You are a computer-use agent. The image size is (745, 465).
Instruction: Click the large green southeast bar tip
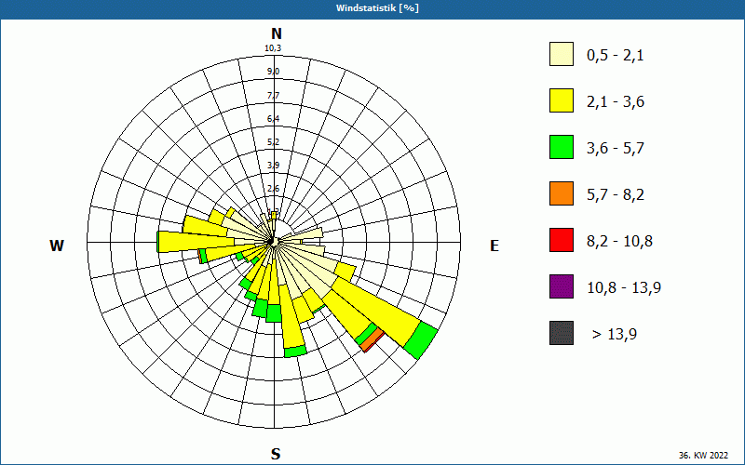421,340
